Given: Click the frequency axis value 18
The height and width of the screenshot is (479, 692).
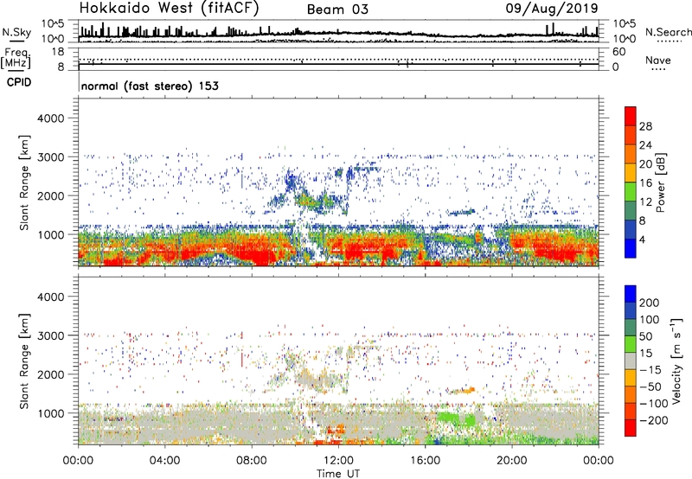Looking at the screenshot, I should click(x=58, y=52).
